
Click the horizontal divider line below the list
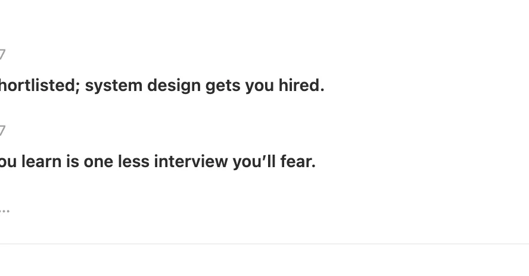click(x=264, y=244)
